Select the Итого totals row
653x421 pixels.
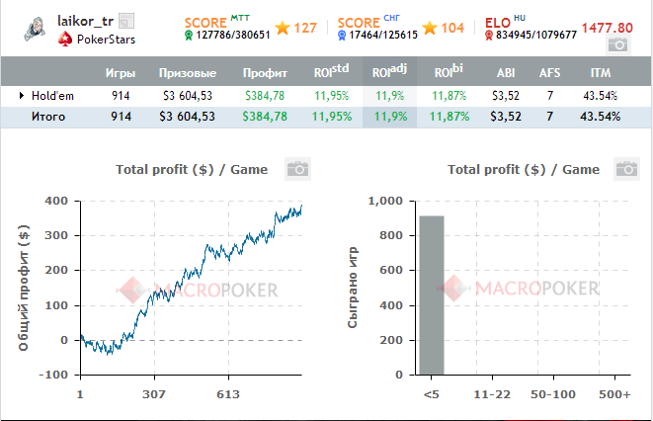coord(47,117)
